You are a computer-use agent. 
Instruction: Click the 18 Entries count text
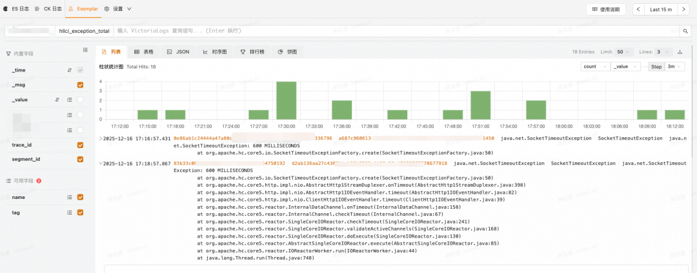tap(583, 52)
